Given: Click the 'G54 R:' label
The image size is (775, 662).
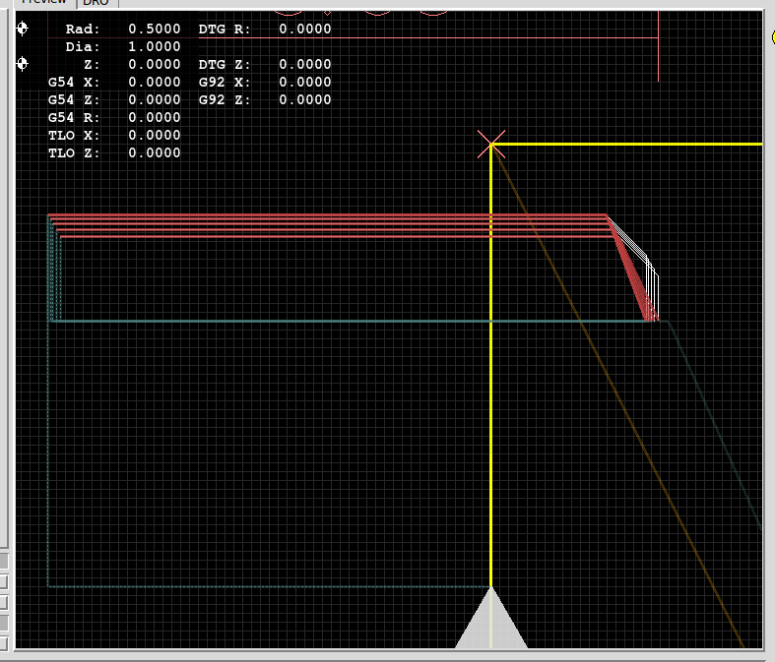Looking at the screenshot, I should 74,118.
